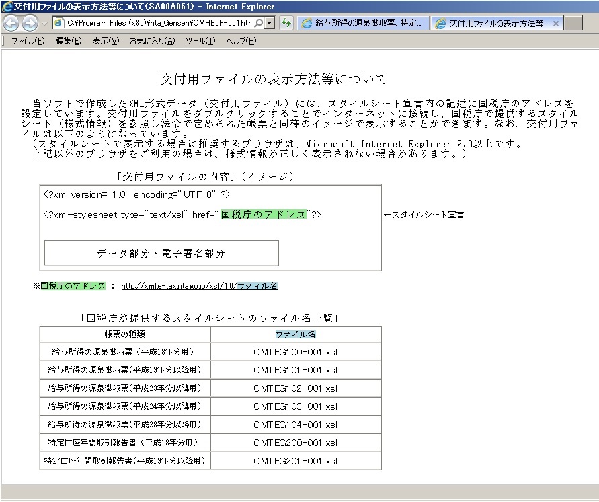
Task: Click the xml.e-tax.nta.go.jp stylesheet URL link
Action: pos(199,285)
